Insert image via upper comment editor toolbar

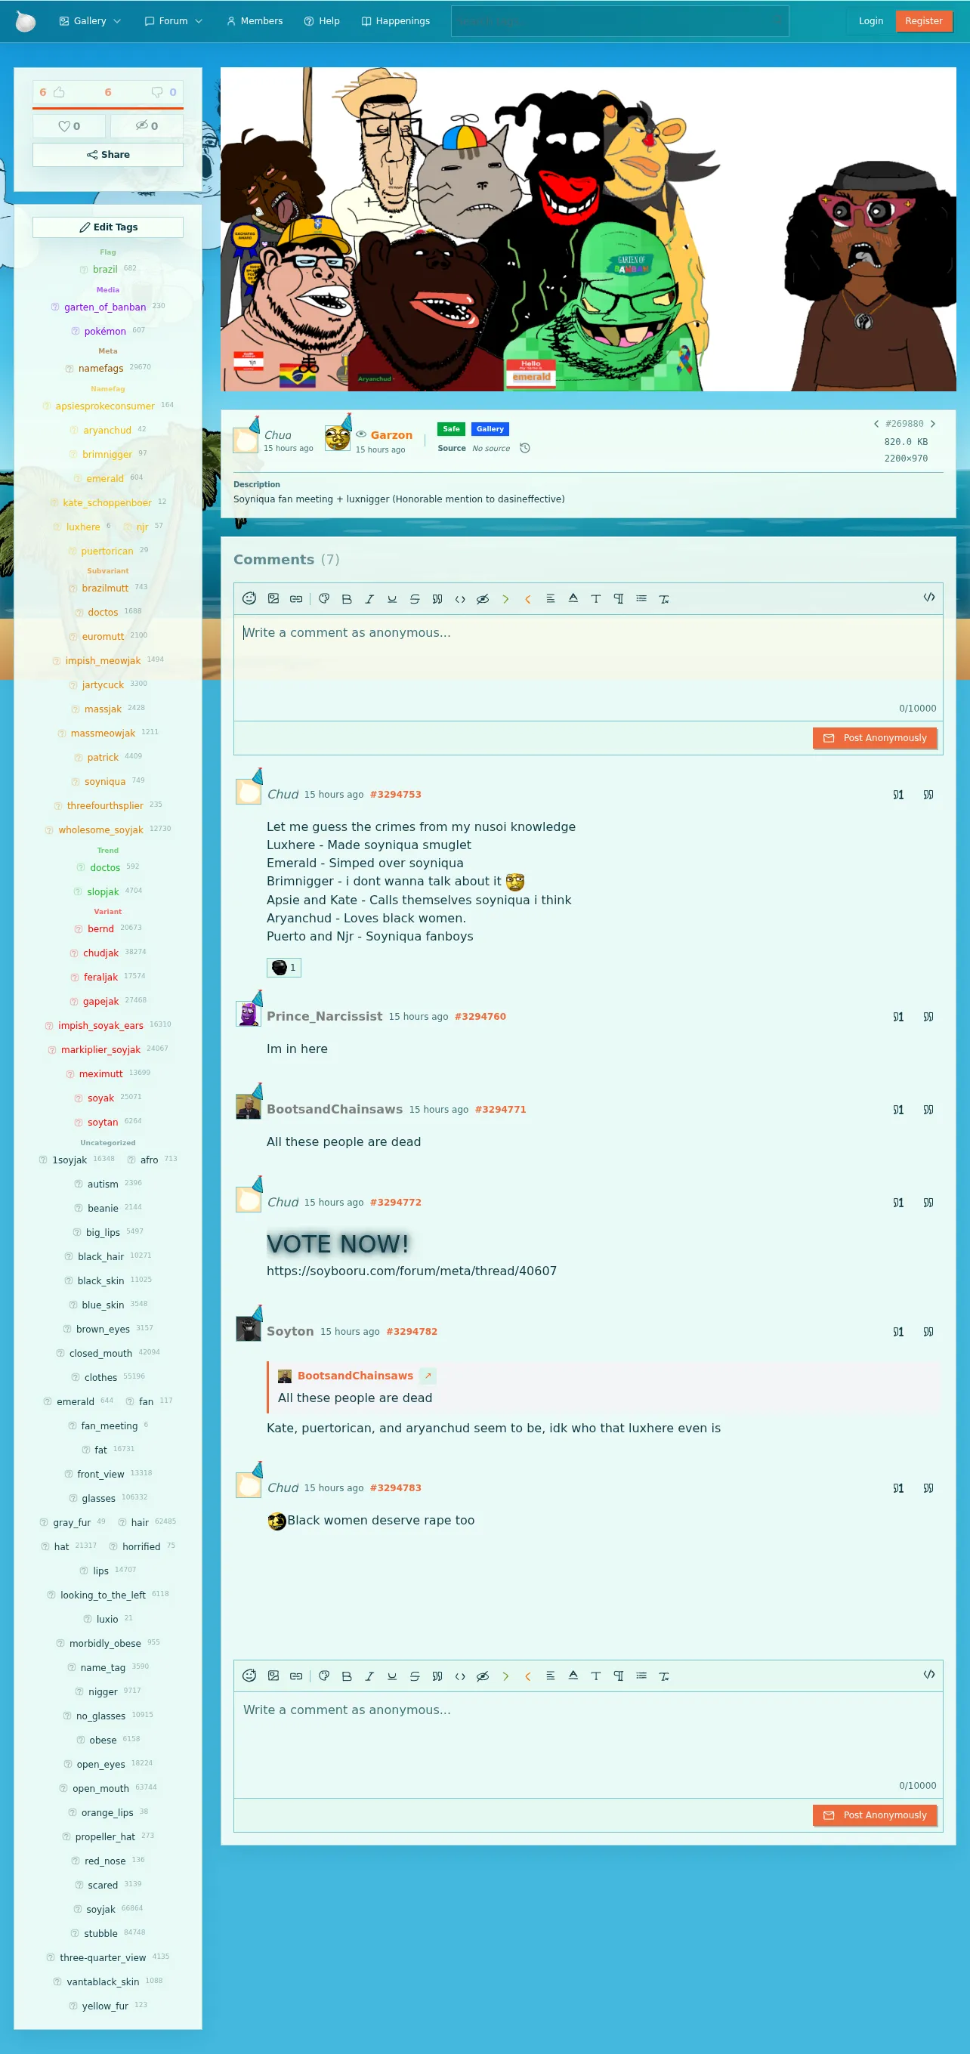pyautogui.click(x=273, y=599)
